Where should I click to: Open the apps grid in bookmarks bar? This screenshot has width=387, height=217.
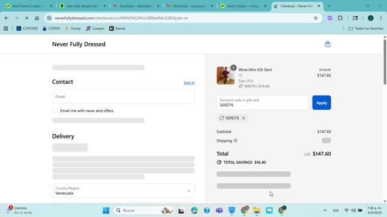click(5, 28)
